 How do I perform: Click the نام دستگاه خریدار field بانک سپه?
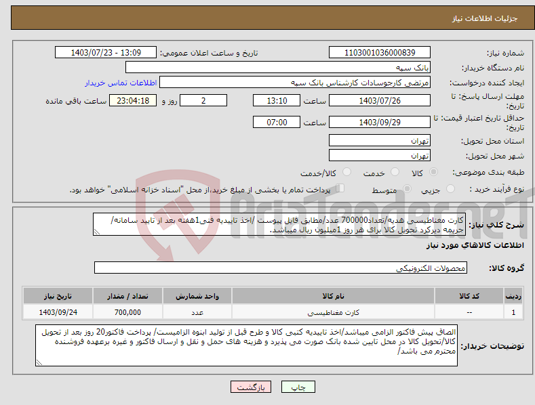[278, 67]
